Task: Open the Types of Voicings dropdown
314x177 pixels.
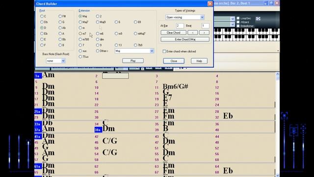Action: (x=202, y=17)
